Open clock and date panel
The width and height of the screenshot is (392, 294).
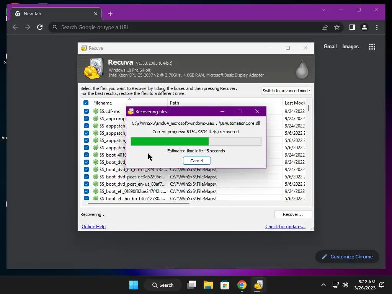tap(365, 285)
